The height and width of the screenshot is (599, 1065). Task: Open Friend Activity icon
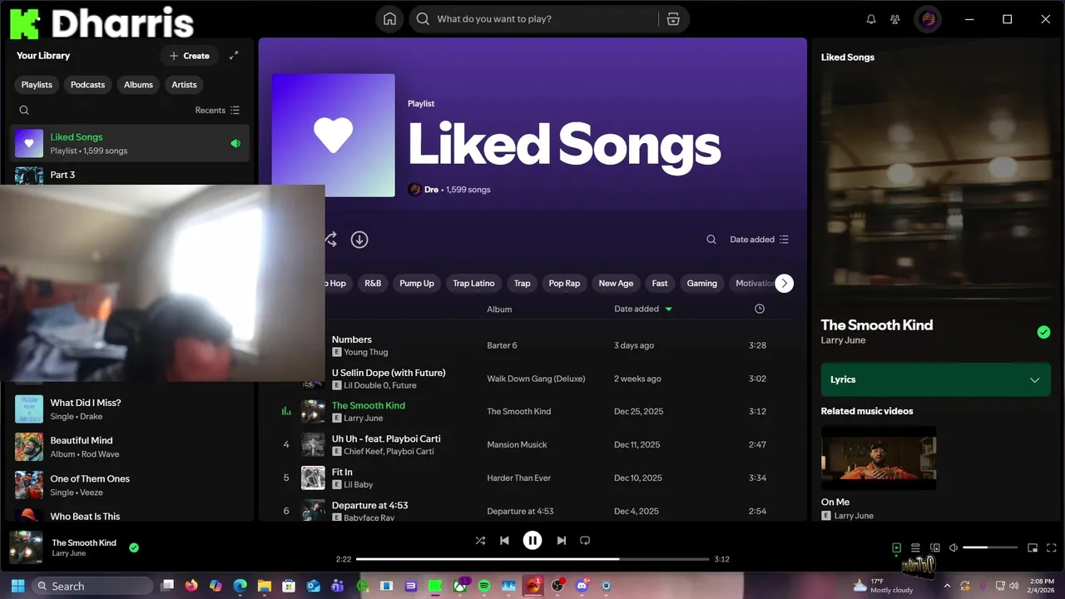point(895,19)
